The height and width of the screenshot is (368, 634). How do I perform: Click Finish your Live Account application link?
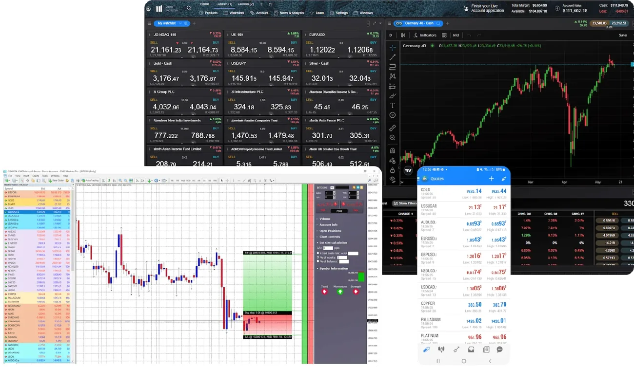[487, 8]
